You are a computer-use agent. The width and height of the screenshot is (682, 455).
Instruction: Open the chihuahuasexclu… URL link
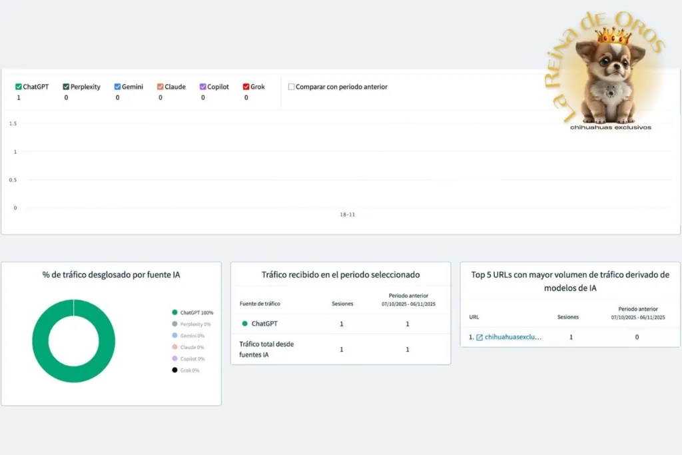513,337
